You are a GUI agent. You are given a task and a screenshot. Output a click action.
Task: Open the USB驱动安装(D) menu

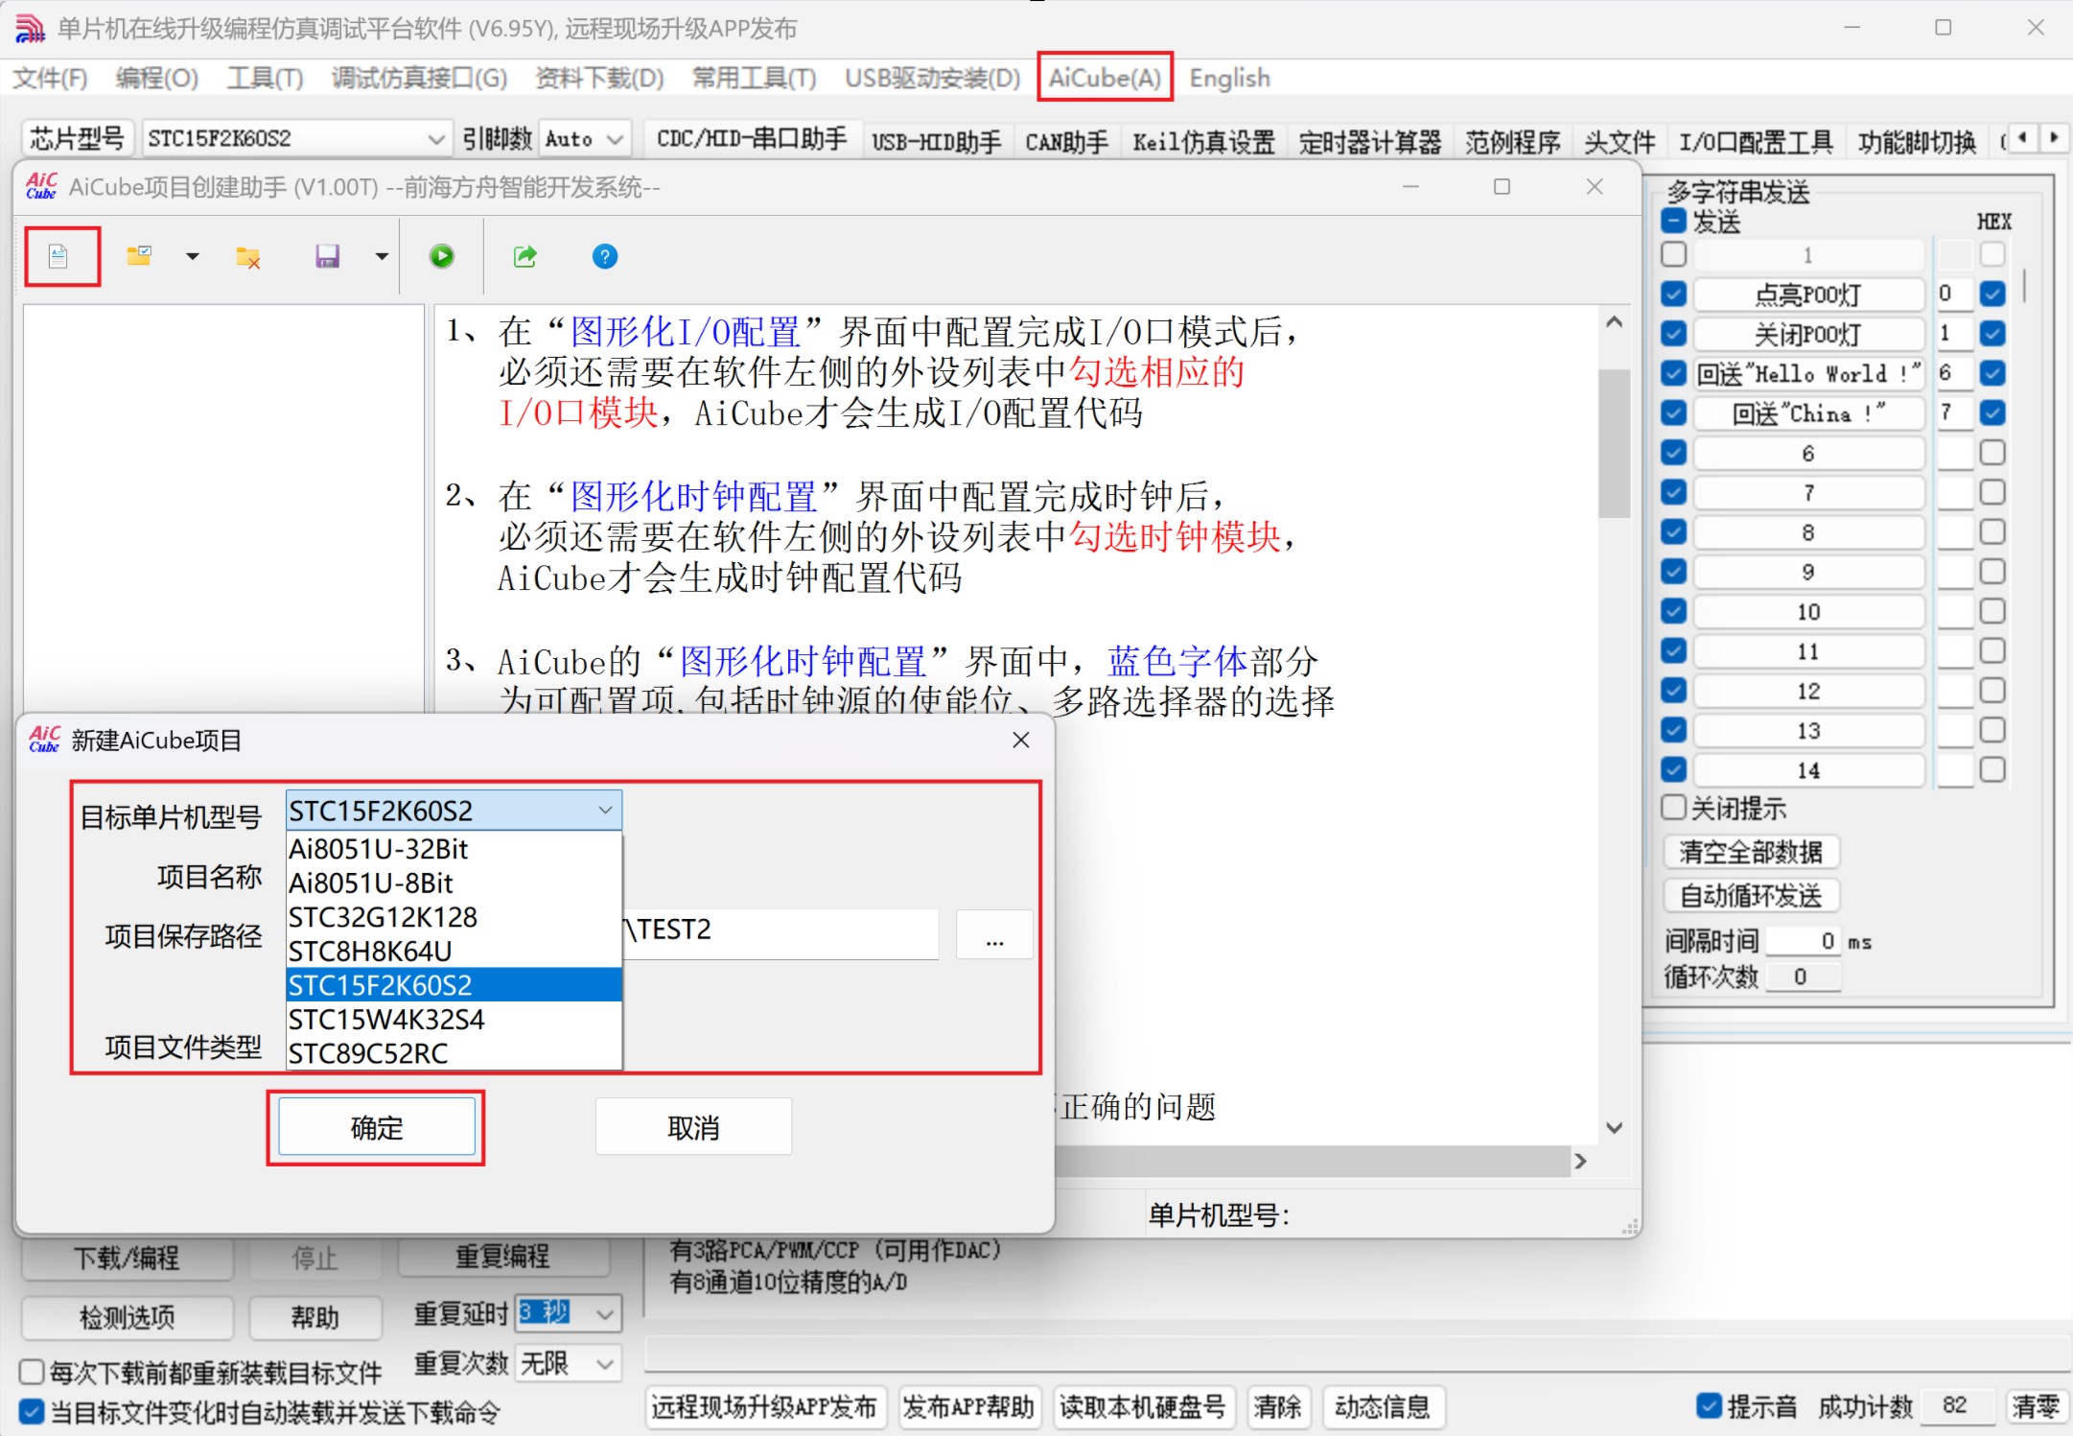933,78
